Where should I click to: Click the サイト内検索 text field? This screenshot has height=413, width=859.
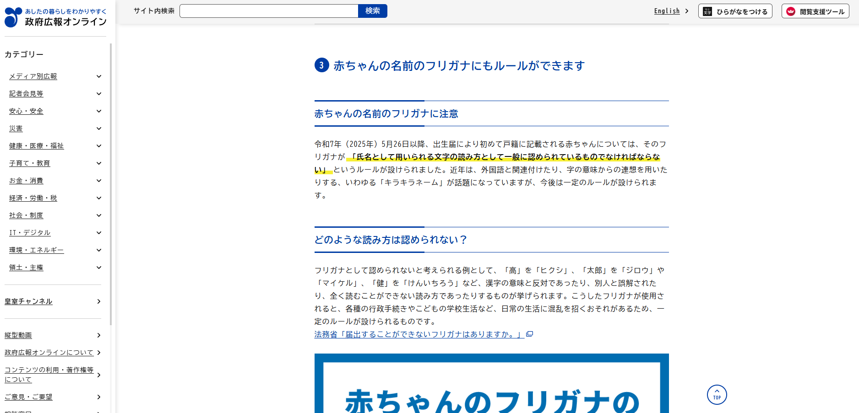[269, 11]
